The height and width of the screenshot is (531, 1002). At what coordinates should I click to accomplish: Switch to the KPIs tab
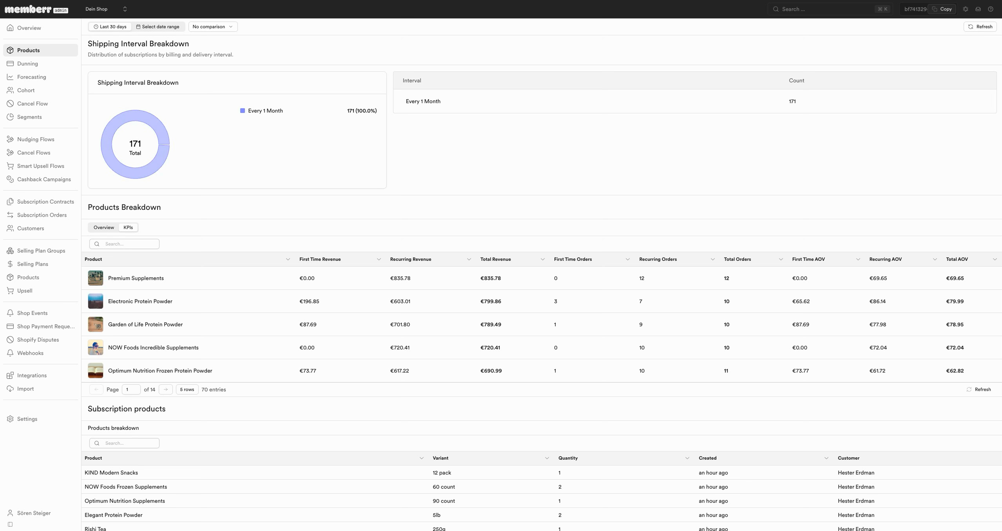(128, 227)
